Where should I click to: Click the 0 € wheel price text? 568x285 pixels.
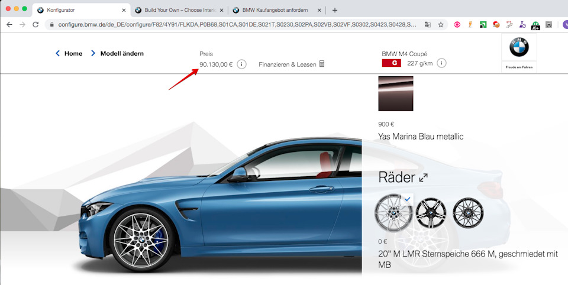point(383,242)
